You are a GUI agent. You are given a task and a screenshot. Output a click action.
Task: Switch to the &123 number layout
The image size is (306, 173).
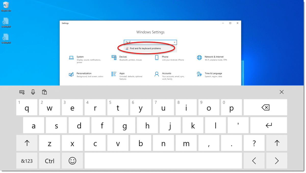(x=27, y=161)
